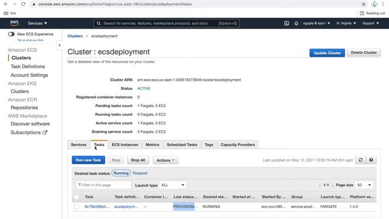Open the Site bookmark folder
The width and height of the screenshot is (389, 219).
coord(10,13)
